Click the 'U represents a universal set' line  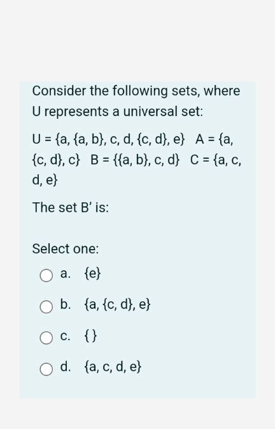tap(118, 111)
